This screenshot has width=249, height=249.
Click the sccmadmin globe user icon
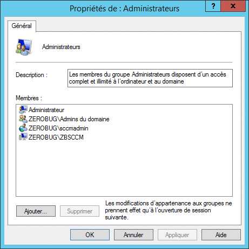23,128
